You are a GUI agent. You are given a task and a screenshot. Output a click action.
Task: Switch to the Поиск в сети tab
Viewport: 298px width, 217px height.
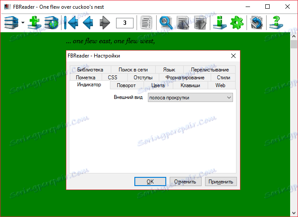133,70
